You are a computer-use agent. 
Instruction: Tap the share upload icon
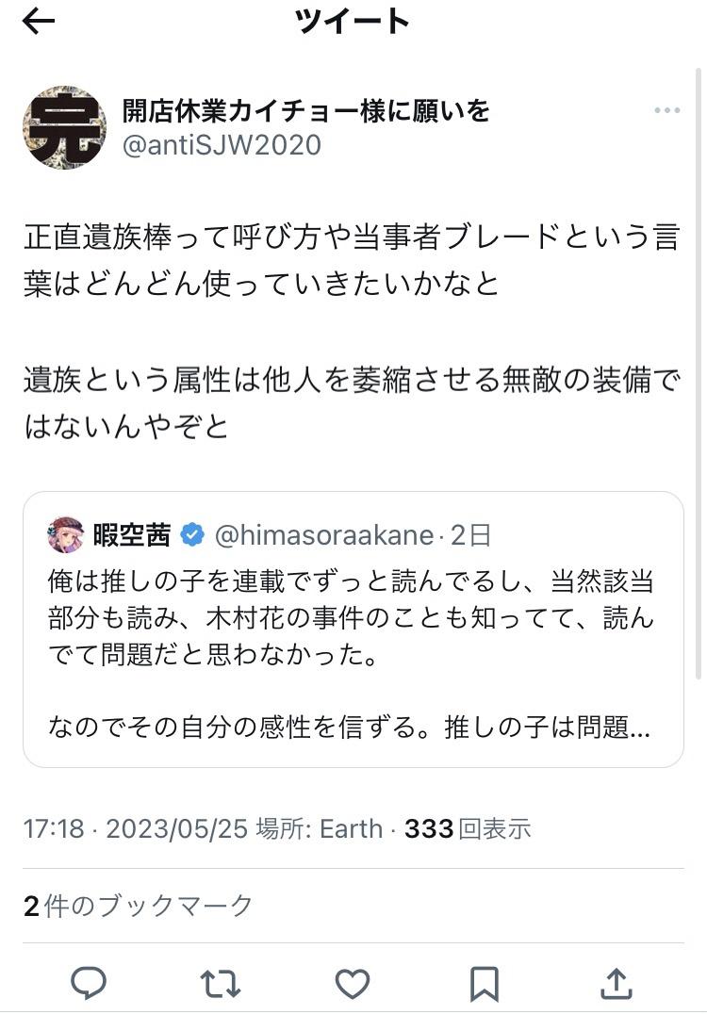pyautogui.click(x=617, y=984)
